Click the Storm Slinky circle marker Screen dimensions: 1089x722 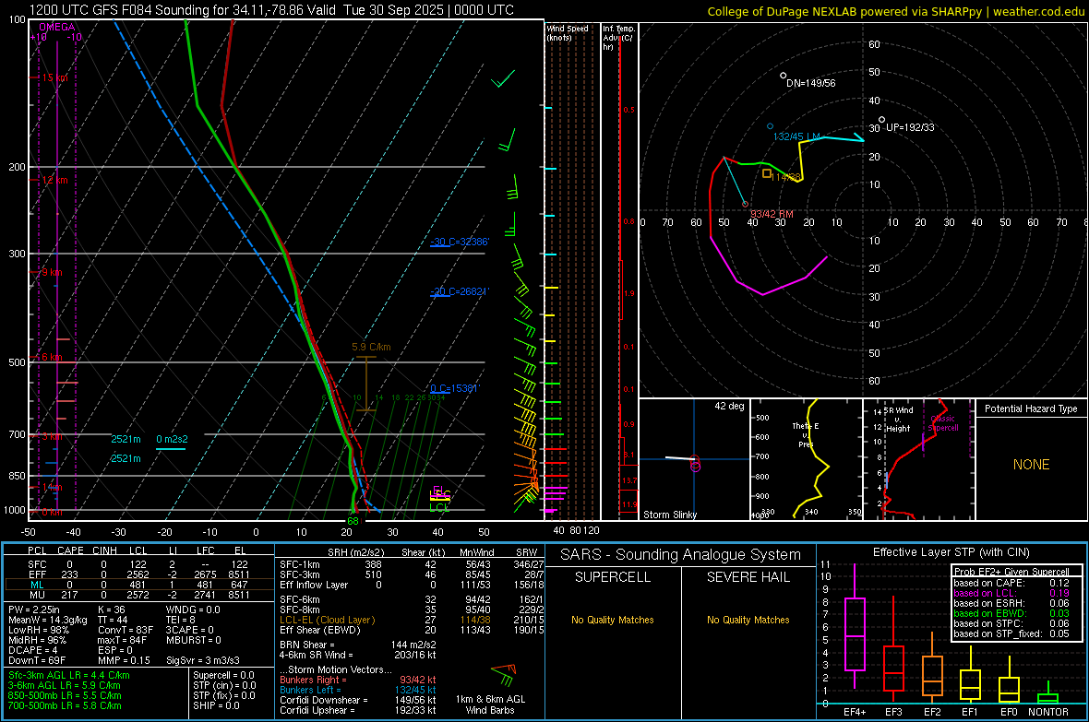695,464
